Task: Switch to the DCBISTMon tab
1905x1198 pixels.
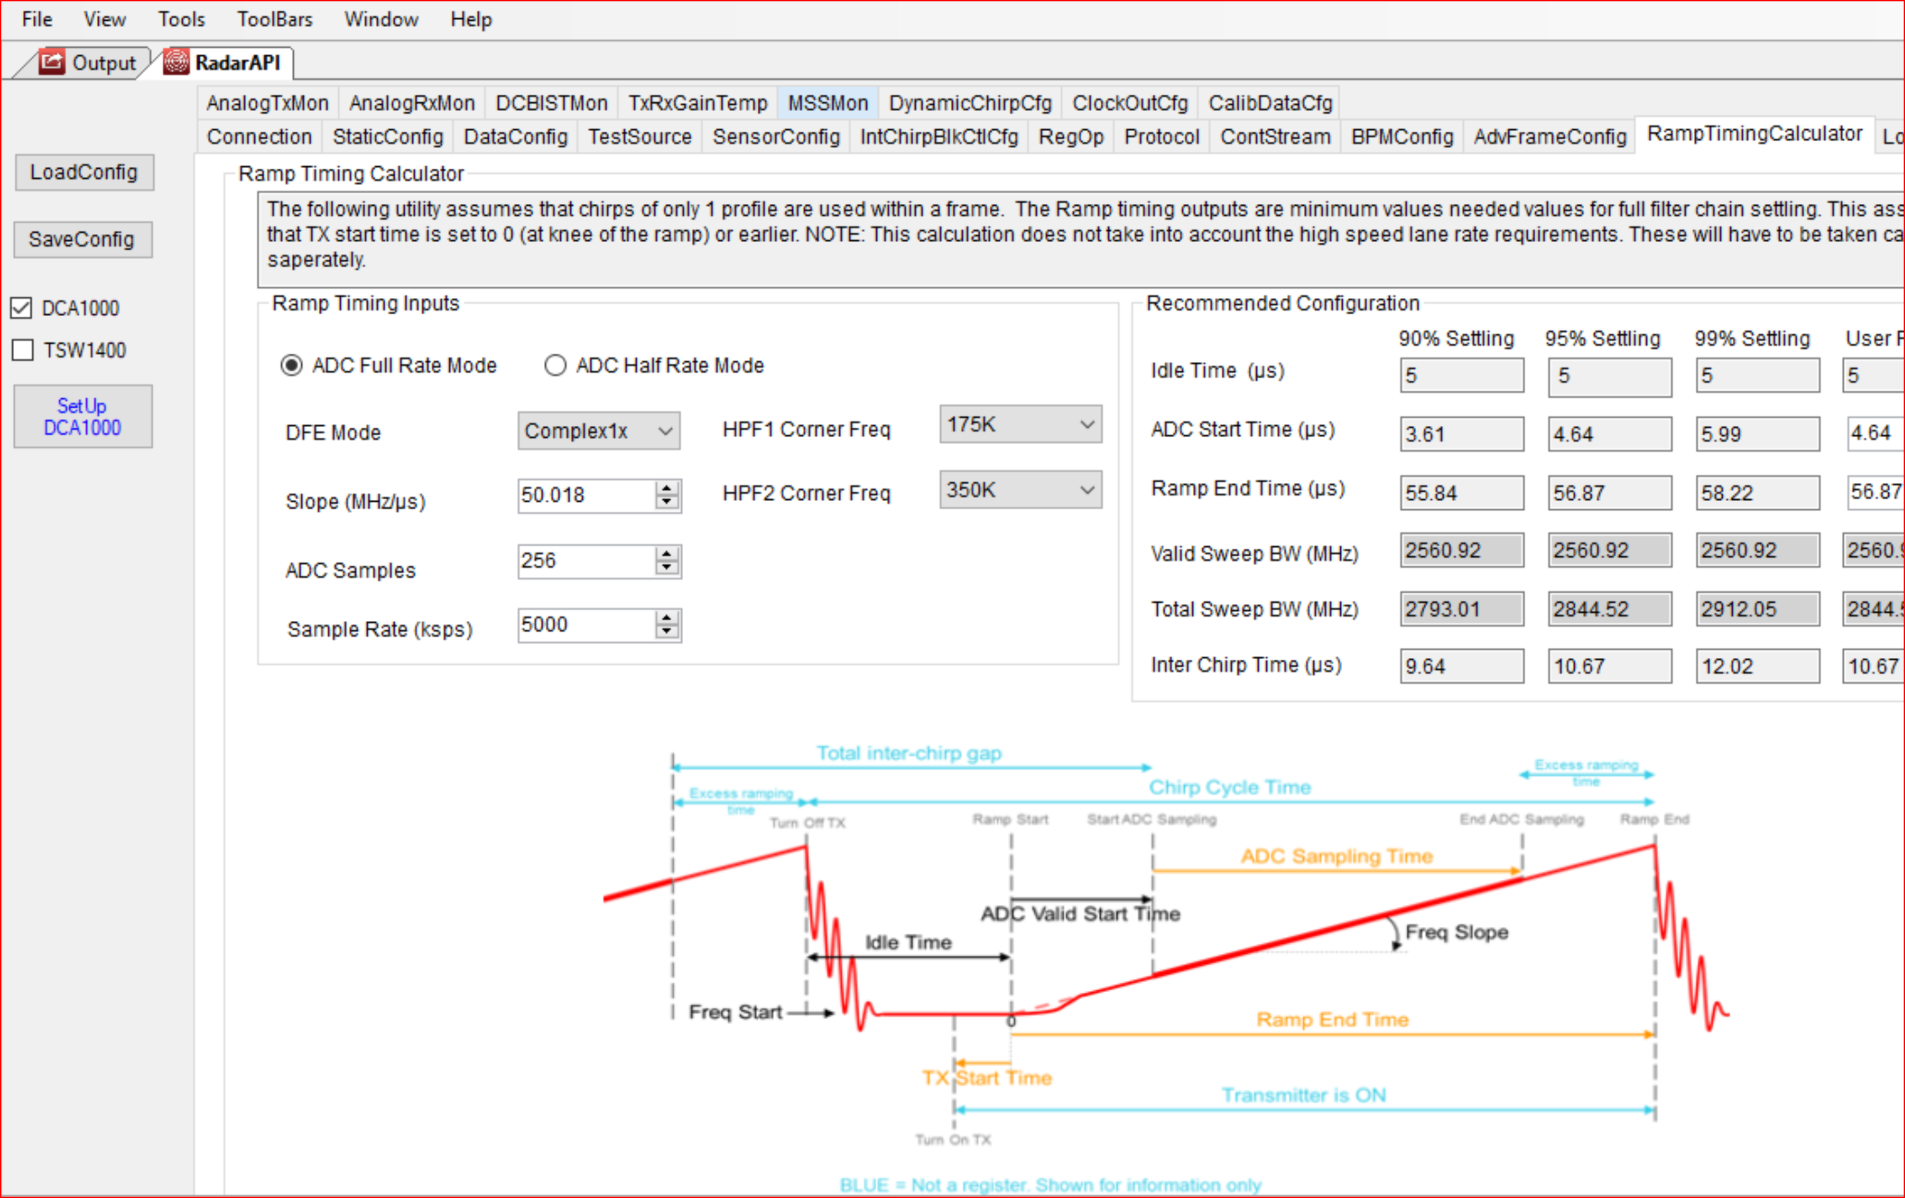Action: (x=551, y=103)
